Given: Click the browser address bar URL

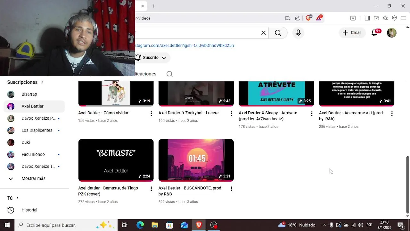Looking at the screenshot, I should pyautogui.click(x=143, y=18).
